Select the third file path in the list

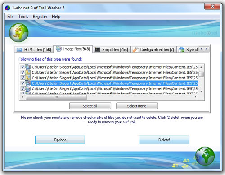[115, 78]
